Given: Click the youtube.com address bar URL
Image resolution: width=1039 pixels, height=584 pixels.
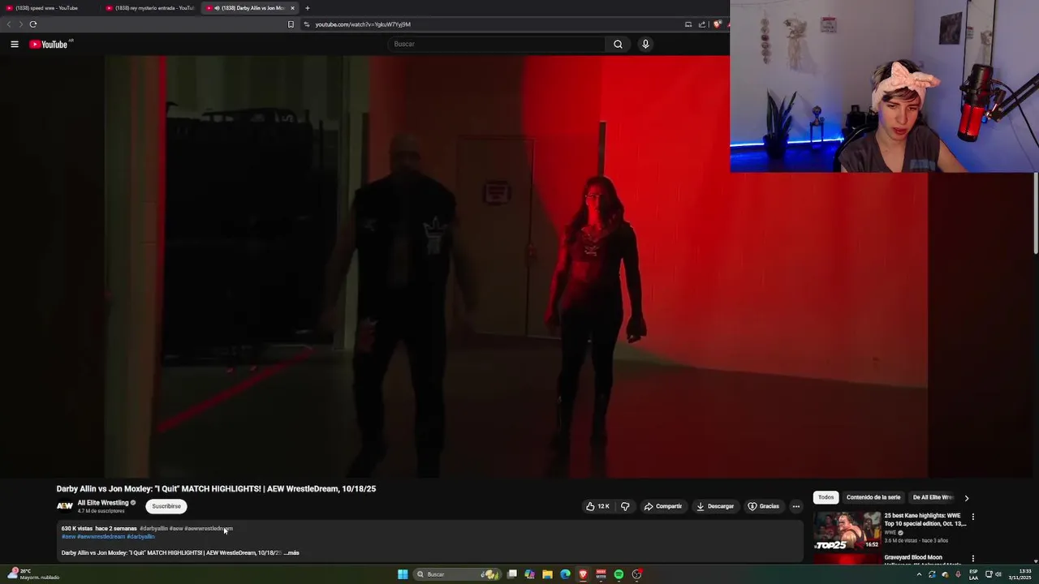Looking at the screenshot, I should point(363,24).
